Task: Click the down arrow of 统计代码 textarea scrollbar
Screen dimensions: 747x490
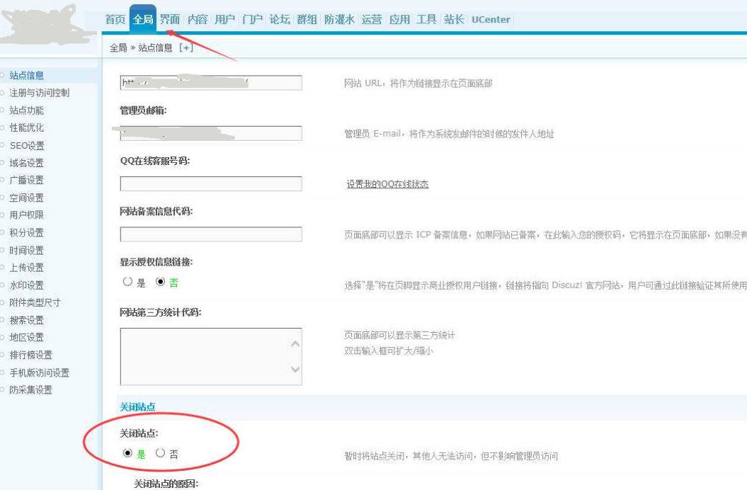Action: [295, 370]
